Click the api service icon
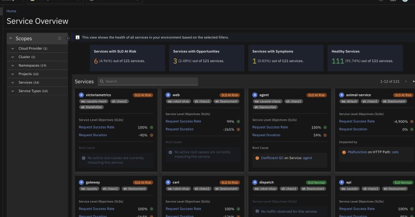415x217 pixels. (342, 182)
